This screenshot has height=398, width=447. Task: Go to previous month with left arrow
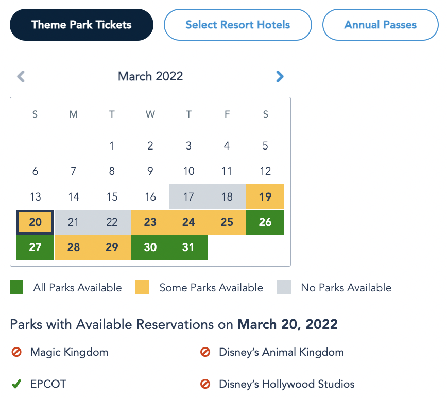pyautogui.click(x=21, y=77)
